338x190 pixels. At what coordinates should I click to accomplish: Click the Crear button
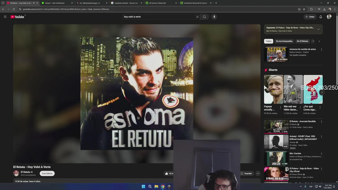310,17
